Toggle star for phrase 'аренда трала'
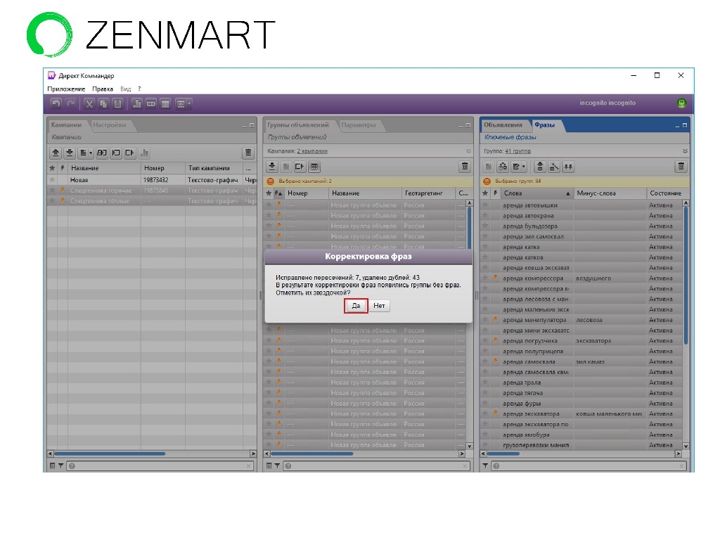 [x=485, y=382]
